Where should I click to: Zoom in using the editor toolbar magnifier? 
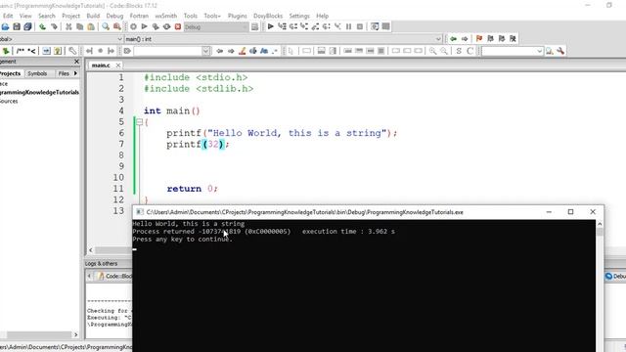(x=432, y=51)
